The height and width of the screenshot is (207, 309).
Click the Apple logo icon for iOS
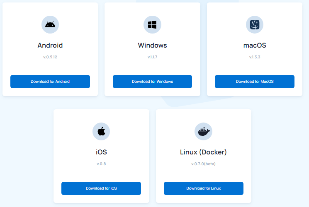click(x=101, y=131)
